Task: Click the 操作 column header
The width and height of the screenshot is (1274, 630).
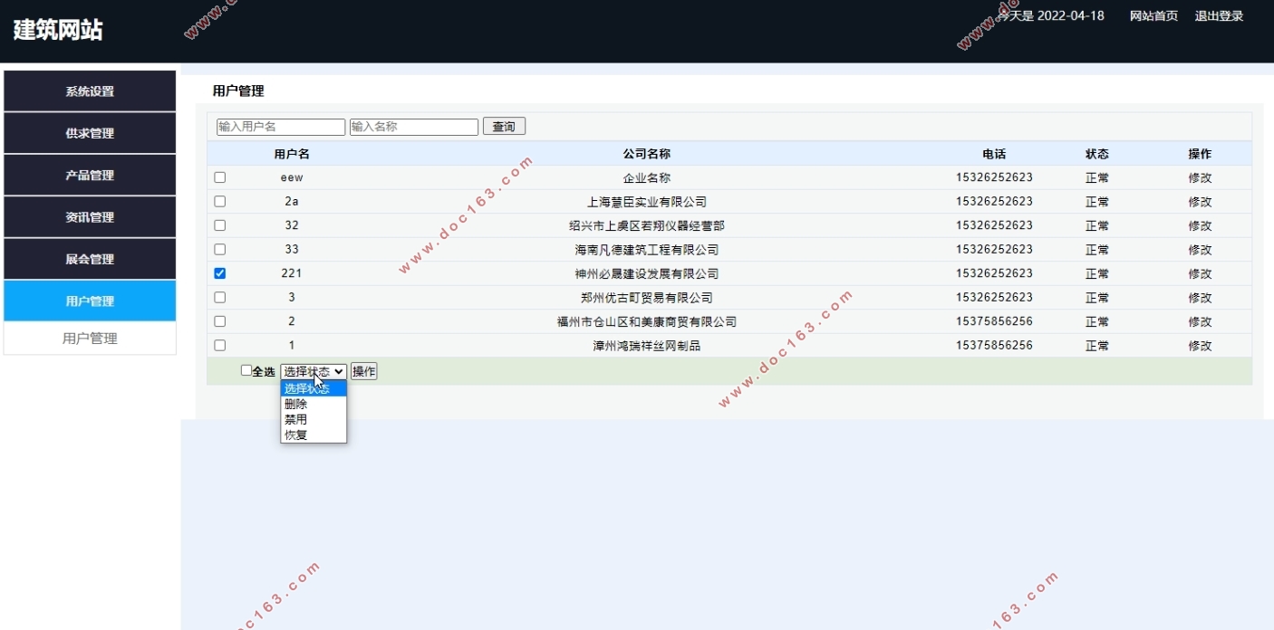Action: pos(1200,154)
